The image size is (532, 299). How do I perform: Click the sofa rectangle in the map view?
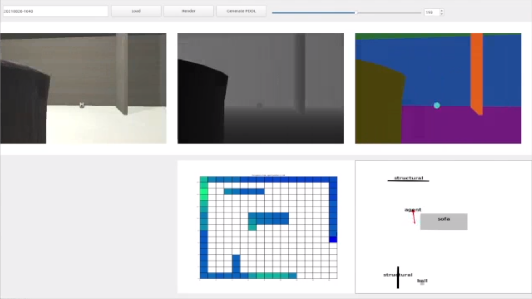click(444, 221)
